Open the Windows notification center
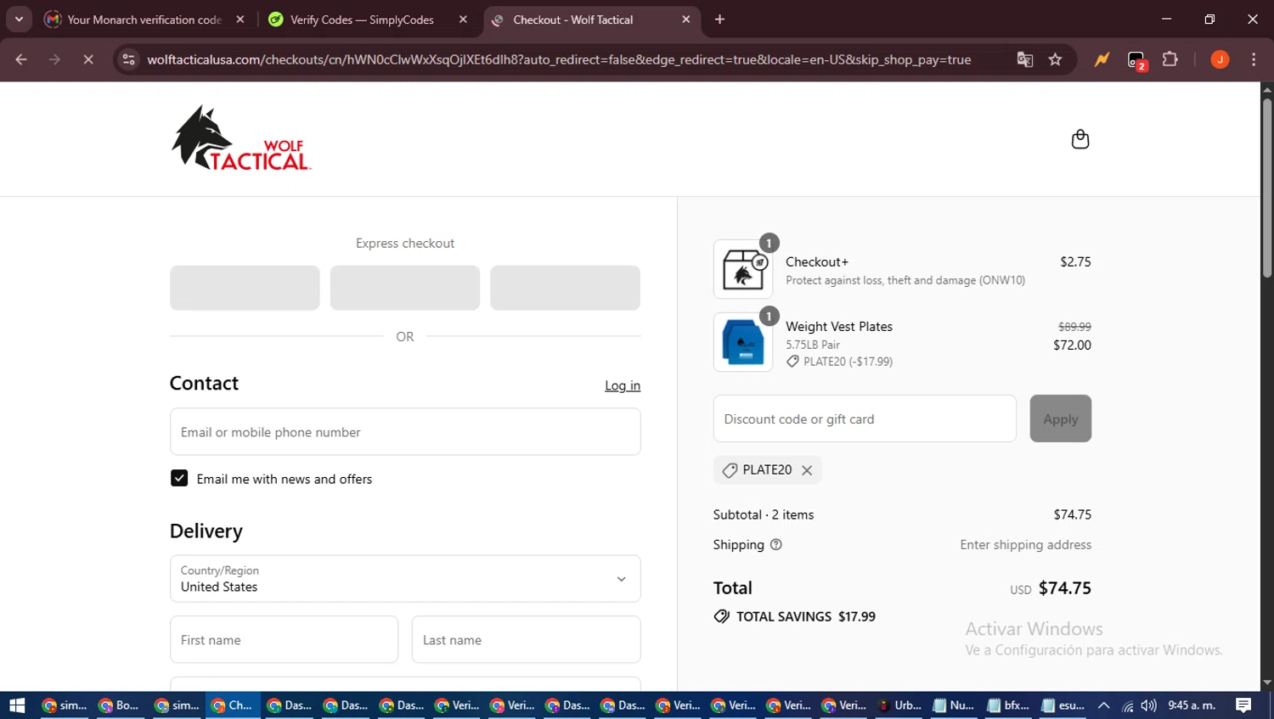The width and height of the screenshot is (1274, 719). 1243,705
